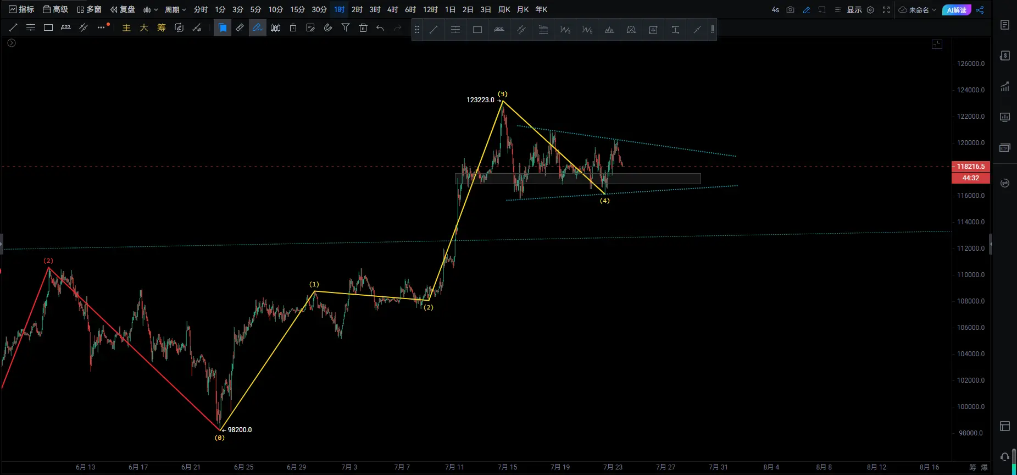Undo the last drawing action
Viewport: 1017px width, 475px height.
(x=380, y=27)
